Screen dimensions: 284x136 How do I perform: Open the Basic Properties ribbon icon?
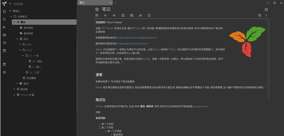click(x=97, y=15)
